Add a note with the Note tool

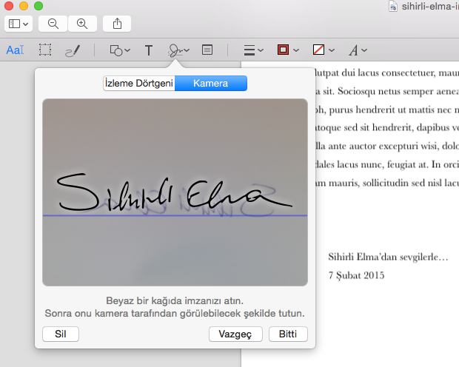pos(207,50)
